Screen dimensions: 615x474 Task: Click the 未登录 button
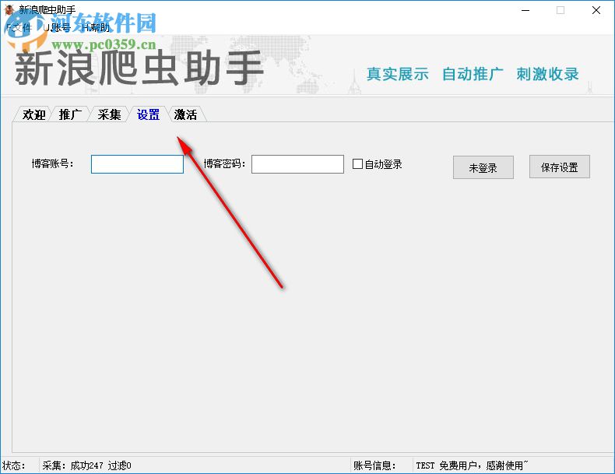tap(483, 167)
